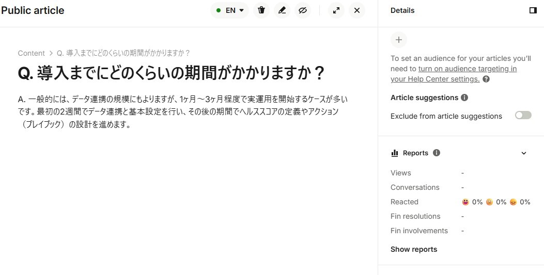Screen dimensions: 544x275
Task: Click the article title heading
Action: 171,73
